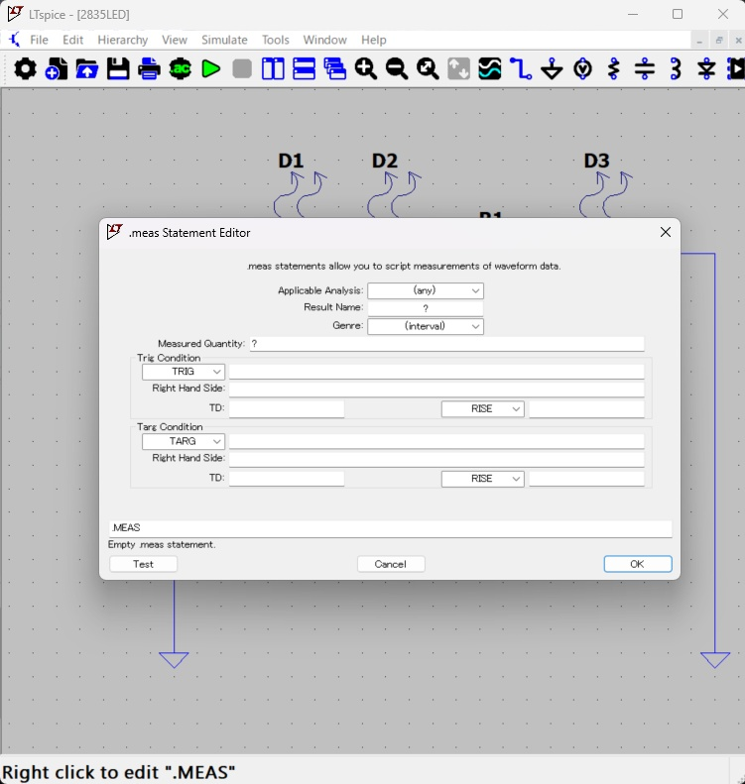This screenshot has height=784, width=745.
Task: Click the Test button
Action: coord(143,564)
